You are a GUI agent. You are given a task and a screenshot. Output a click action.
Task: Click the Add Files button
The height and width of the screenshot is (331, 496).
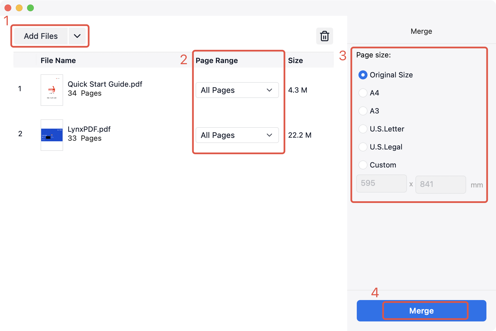[41, 36]
